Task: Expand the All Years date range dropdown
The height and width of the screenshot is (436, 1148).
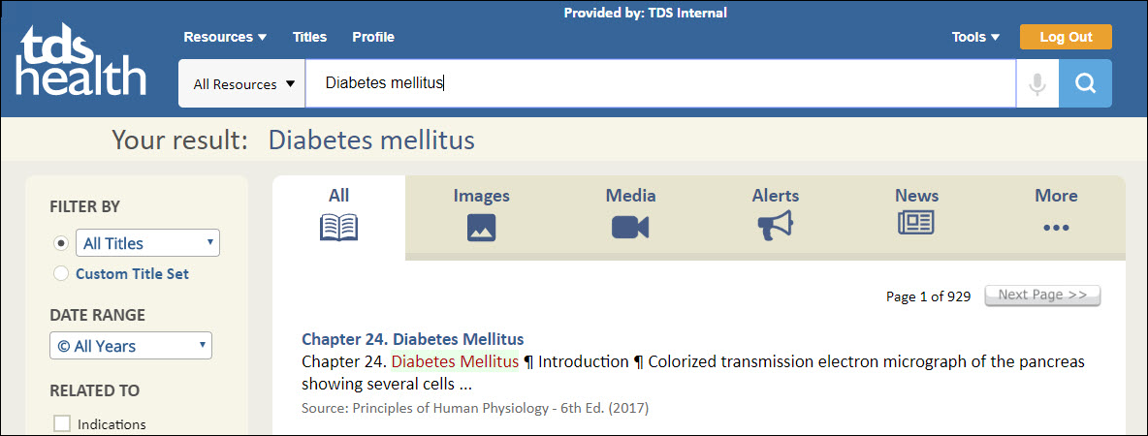Action: coord(131,346)
